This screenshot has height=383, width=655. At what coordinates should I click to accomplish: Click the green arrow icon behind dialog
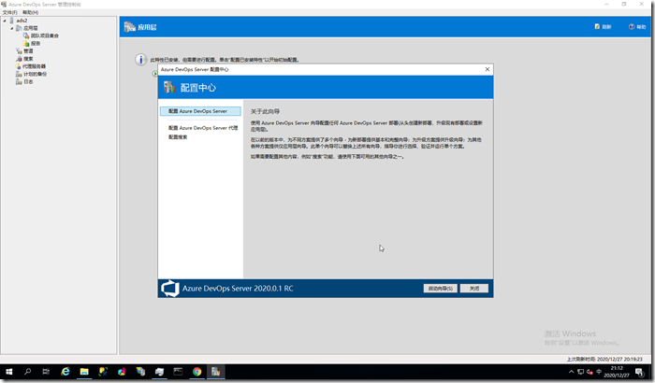pos(154,74)
